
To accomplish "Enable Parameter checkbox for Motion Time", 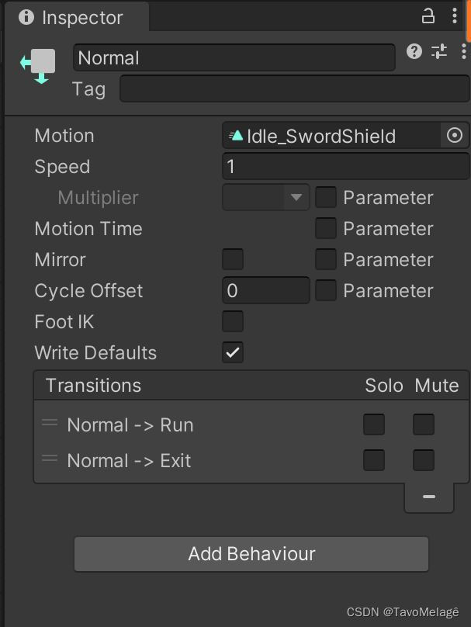I will 326,228.
